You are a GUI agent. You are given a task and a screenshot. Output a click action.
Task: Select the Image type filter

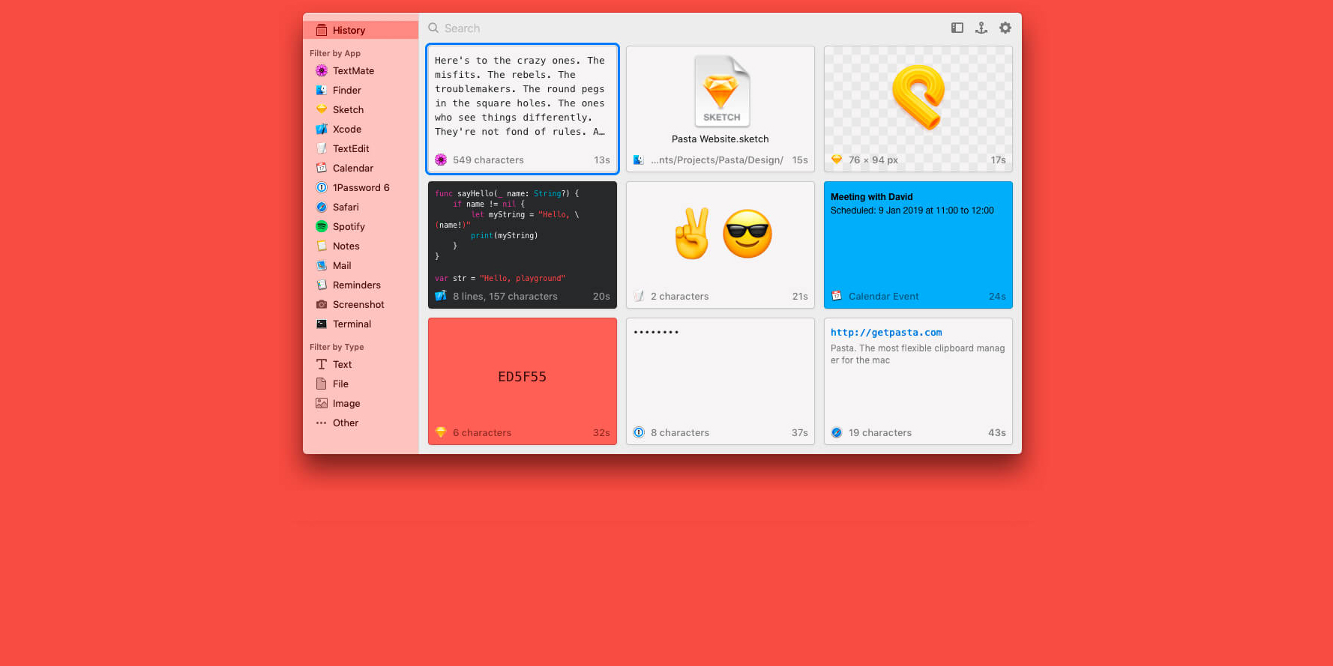click(x=346, y=403)
